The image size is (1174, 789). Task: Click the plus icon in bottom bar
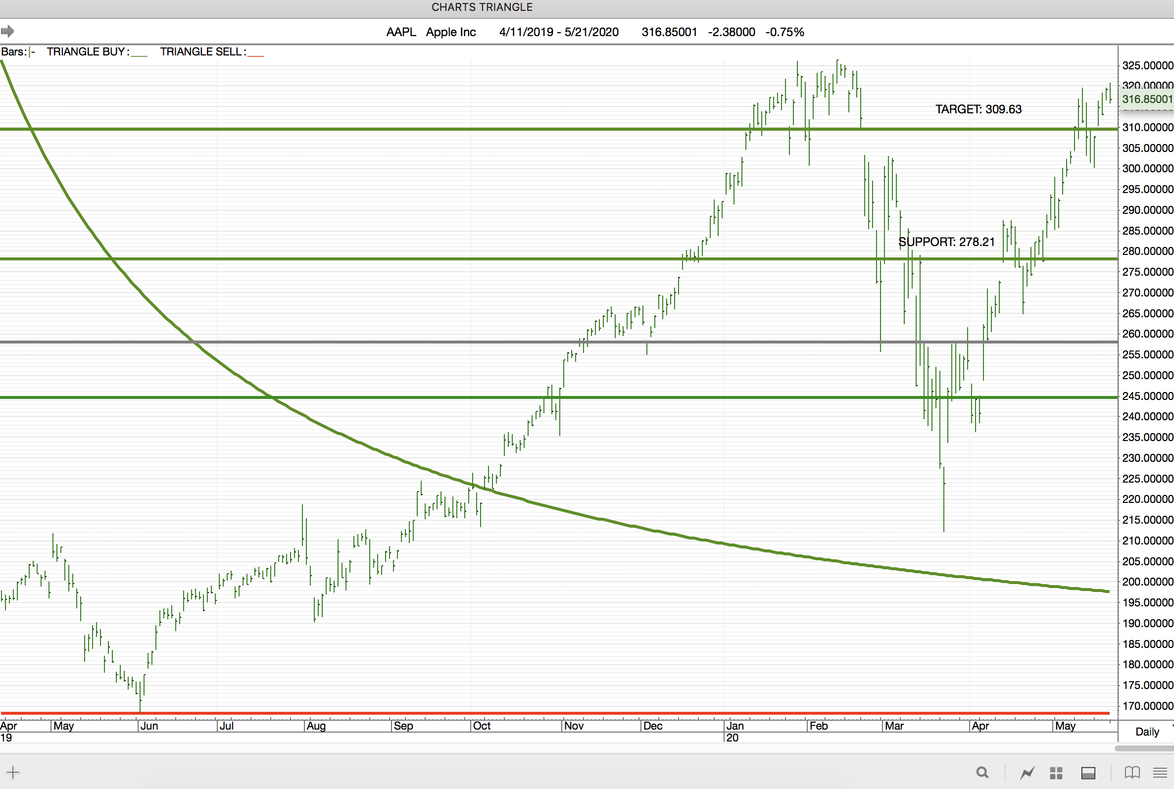13,772
